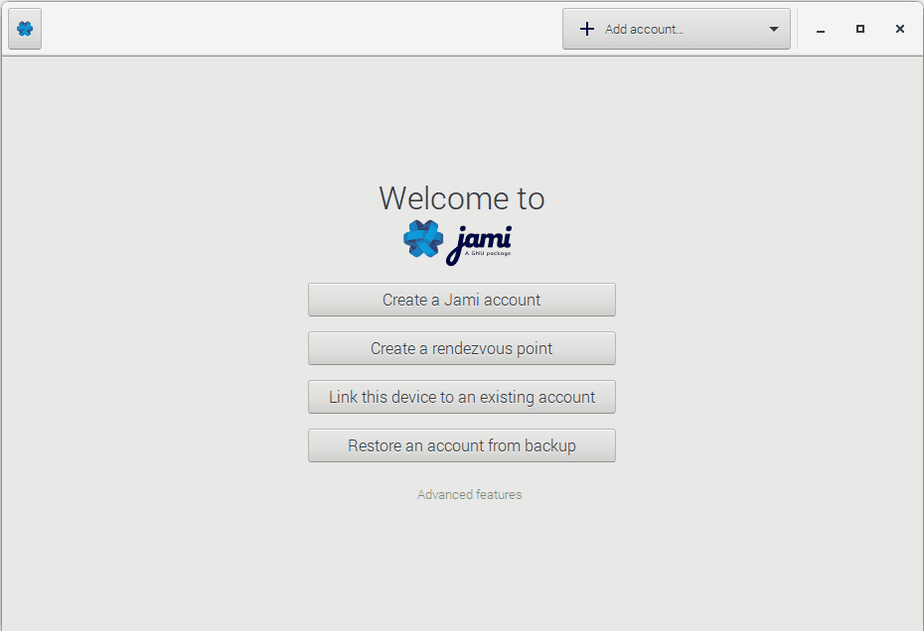924x631 pixels.
Task: Click "Create a Jami account"
Action: pos(461,300)
